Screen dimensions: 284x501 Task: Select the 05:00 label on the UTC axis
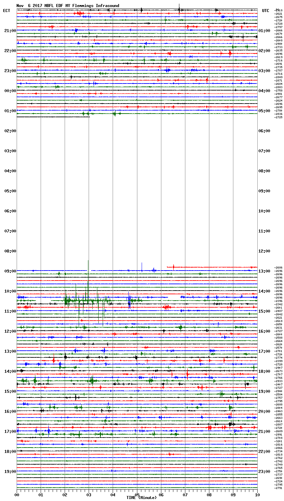coord(264,111)
